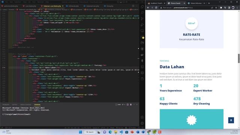This screenshot has height=135, width=240.
Task: Click Go Live in VS Code status bar
Action: [x=120, y=127]
